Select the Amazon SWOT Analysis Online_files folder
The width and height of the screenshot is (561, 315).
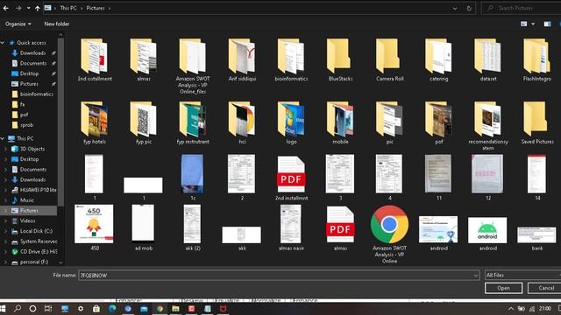[193, 66]
